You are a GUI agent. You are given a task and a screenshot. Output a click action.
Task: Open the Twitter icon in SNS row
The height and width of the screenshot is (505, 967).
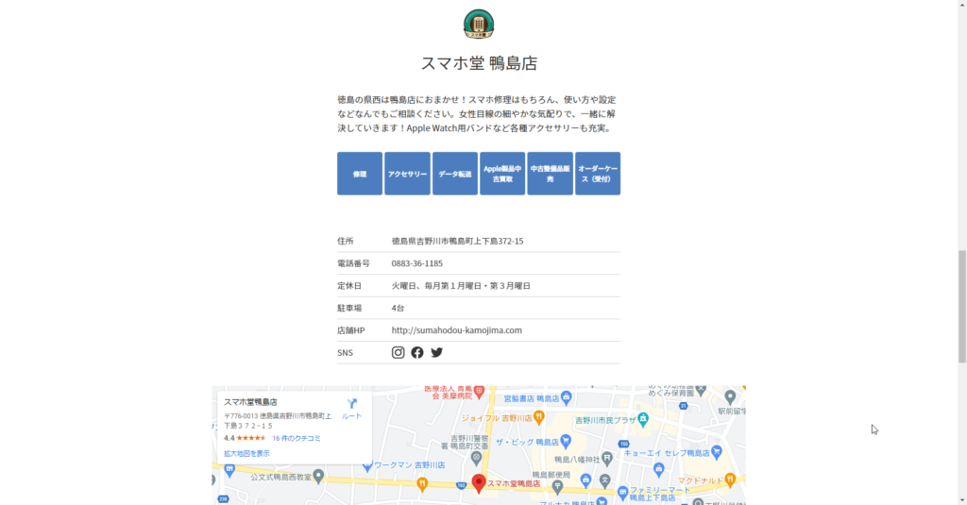[436, 352]
